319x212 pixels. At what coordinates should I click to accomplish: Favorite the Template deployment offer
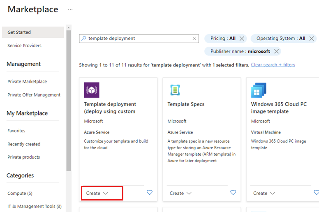(x=150, y=192)
